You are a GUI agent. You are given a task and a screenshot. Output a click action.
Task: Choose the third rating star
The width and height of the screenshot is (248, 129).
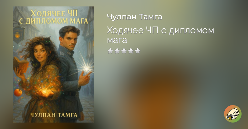point(124,51)
